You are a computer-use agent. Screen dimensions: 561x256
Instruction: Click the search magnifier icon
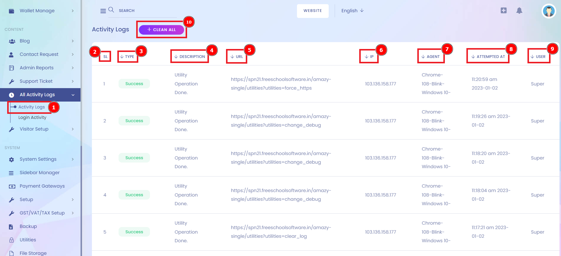(111, 10)
